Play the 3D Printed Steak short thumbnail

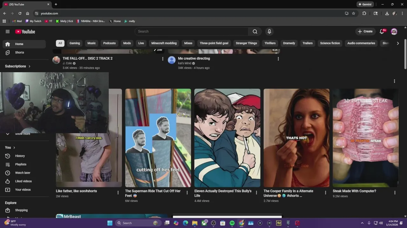[366, 138]
